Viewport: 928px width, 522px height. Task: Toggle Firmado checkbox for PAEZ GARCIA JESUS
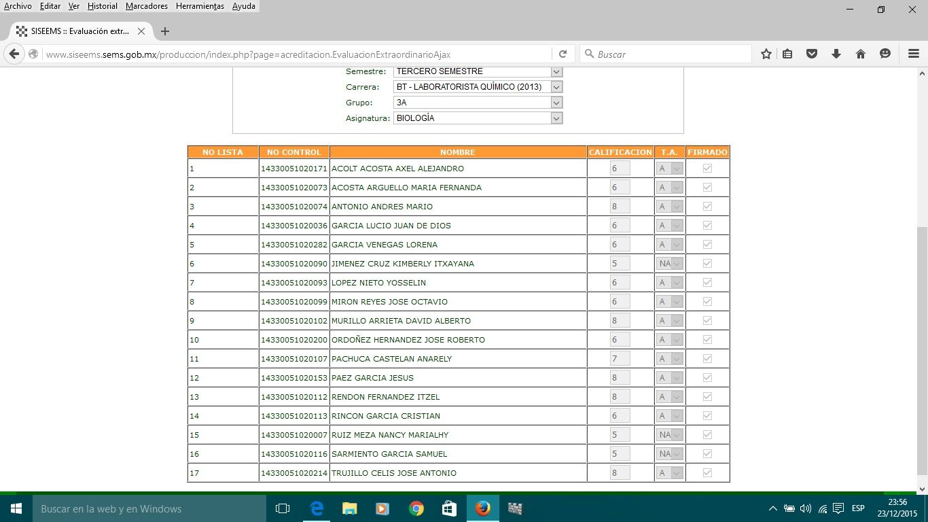tap(707, 377)
